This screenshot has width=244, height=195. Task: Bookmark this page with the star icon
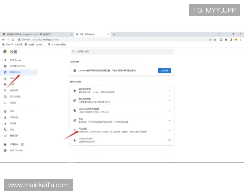click(215, 40)
